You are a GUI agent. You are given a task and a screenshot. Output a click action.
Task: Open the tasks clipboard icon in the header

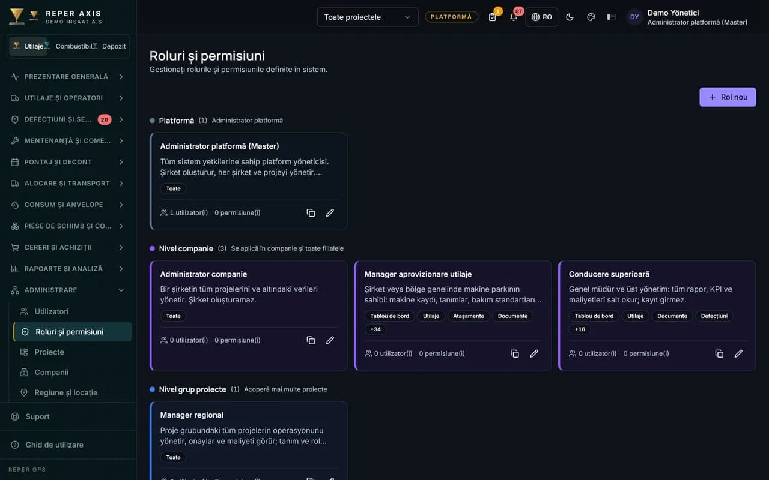click(x=493, y=17)
